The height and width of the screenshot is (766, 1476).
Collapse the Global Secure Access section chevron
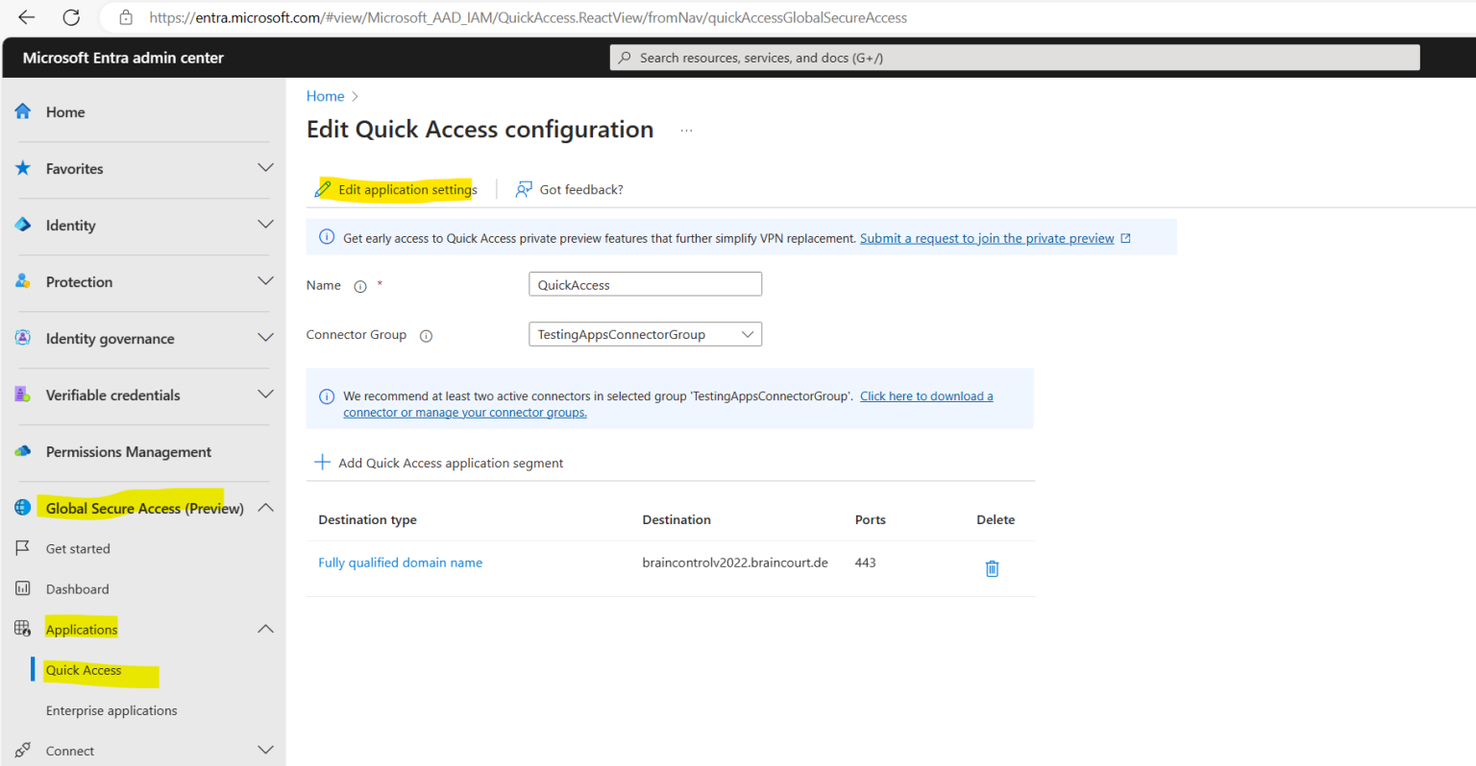click(x=265, y=507)
